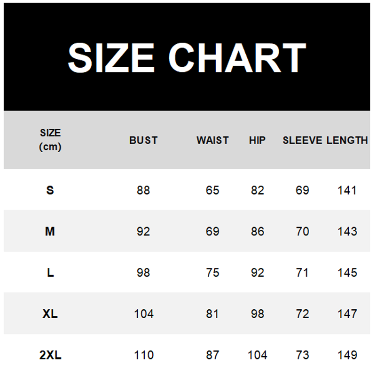Click the SIZE CHART title heading
Screen dimensions: 376x376
pyautogui.click(x=187, y=57)
